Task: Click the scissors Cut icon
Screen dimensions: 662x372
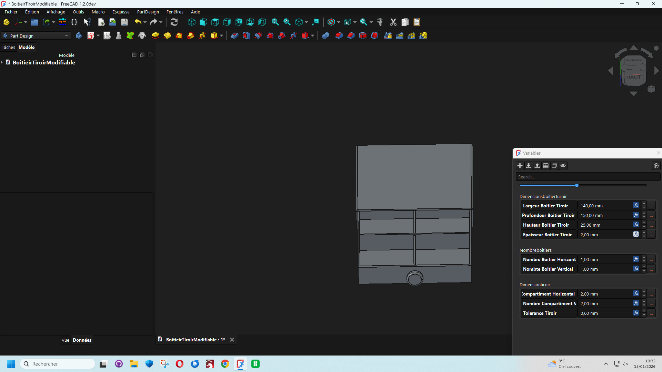Action: [x=393, y=22]
